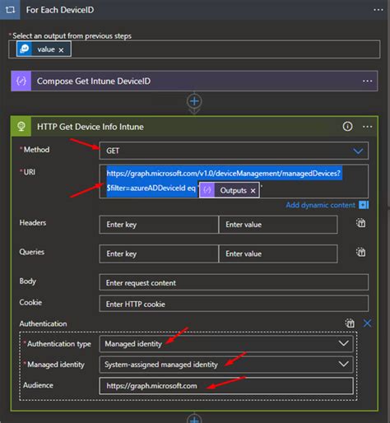The width and height of the screenshot is (390, 423).
Task: Click Headers Enter value field
Action: tap(278, 225)
